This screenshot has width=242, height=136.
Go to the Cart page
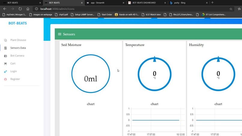pyautogui.click(x=13, y=63)
